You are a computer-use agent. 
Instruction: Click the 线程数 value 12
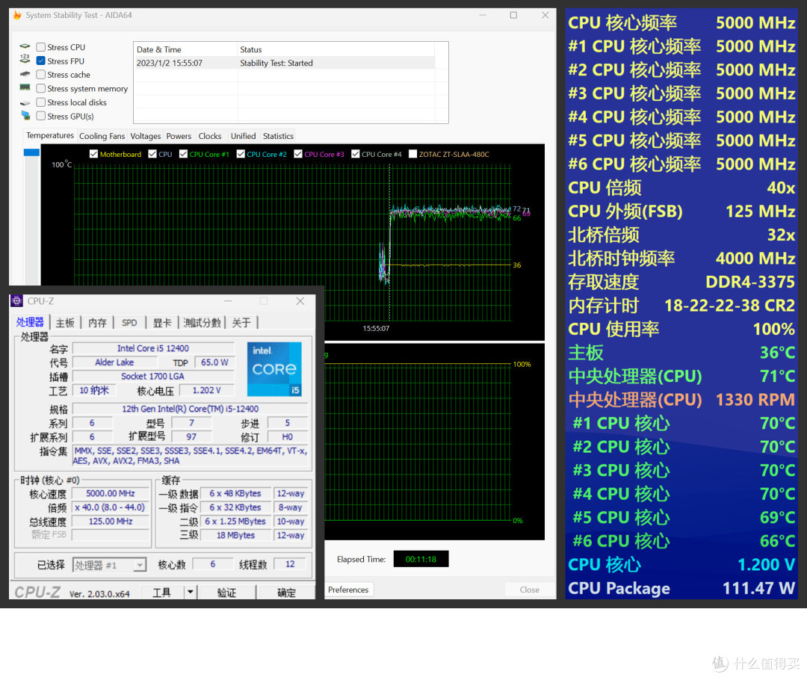coord(290,564)
